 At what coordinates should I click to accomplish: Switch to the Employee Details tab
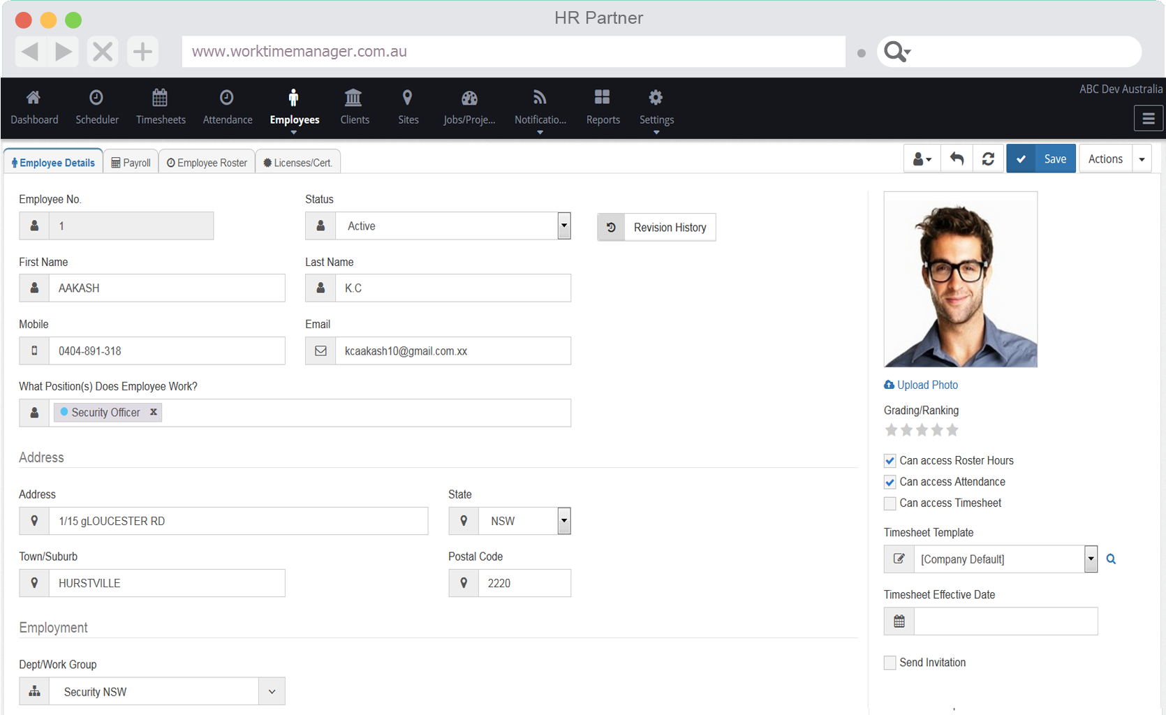tap(53, 162)
